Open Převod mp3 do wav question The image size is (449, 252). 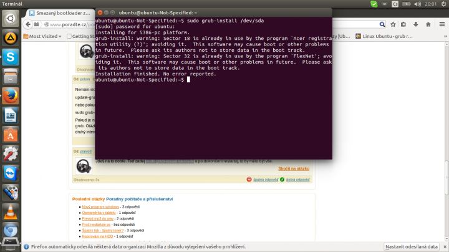[98, 218]
